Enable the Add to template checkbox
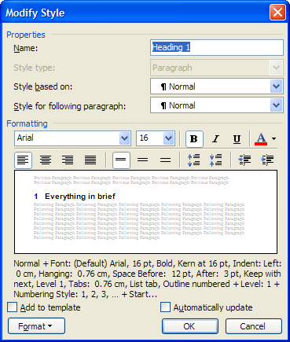The width and height of the screenshot is (290, 342). coord(13,307)
